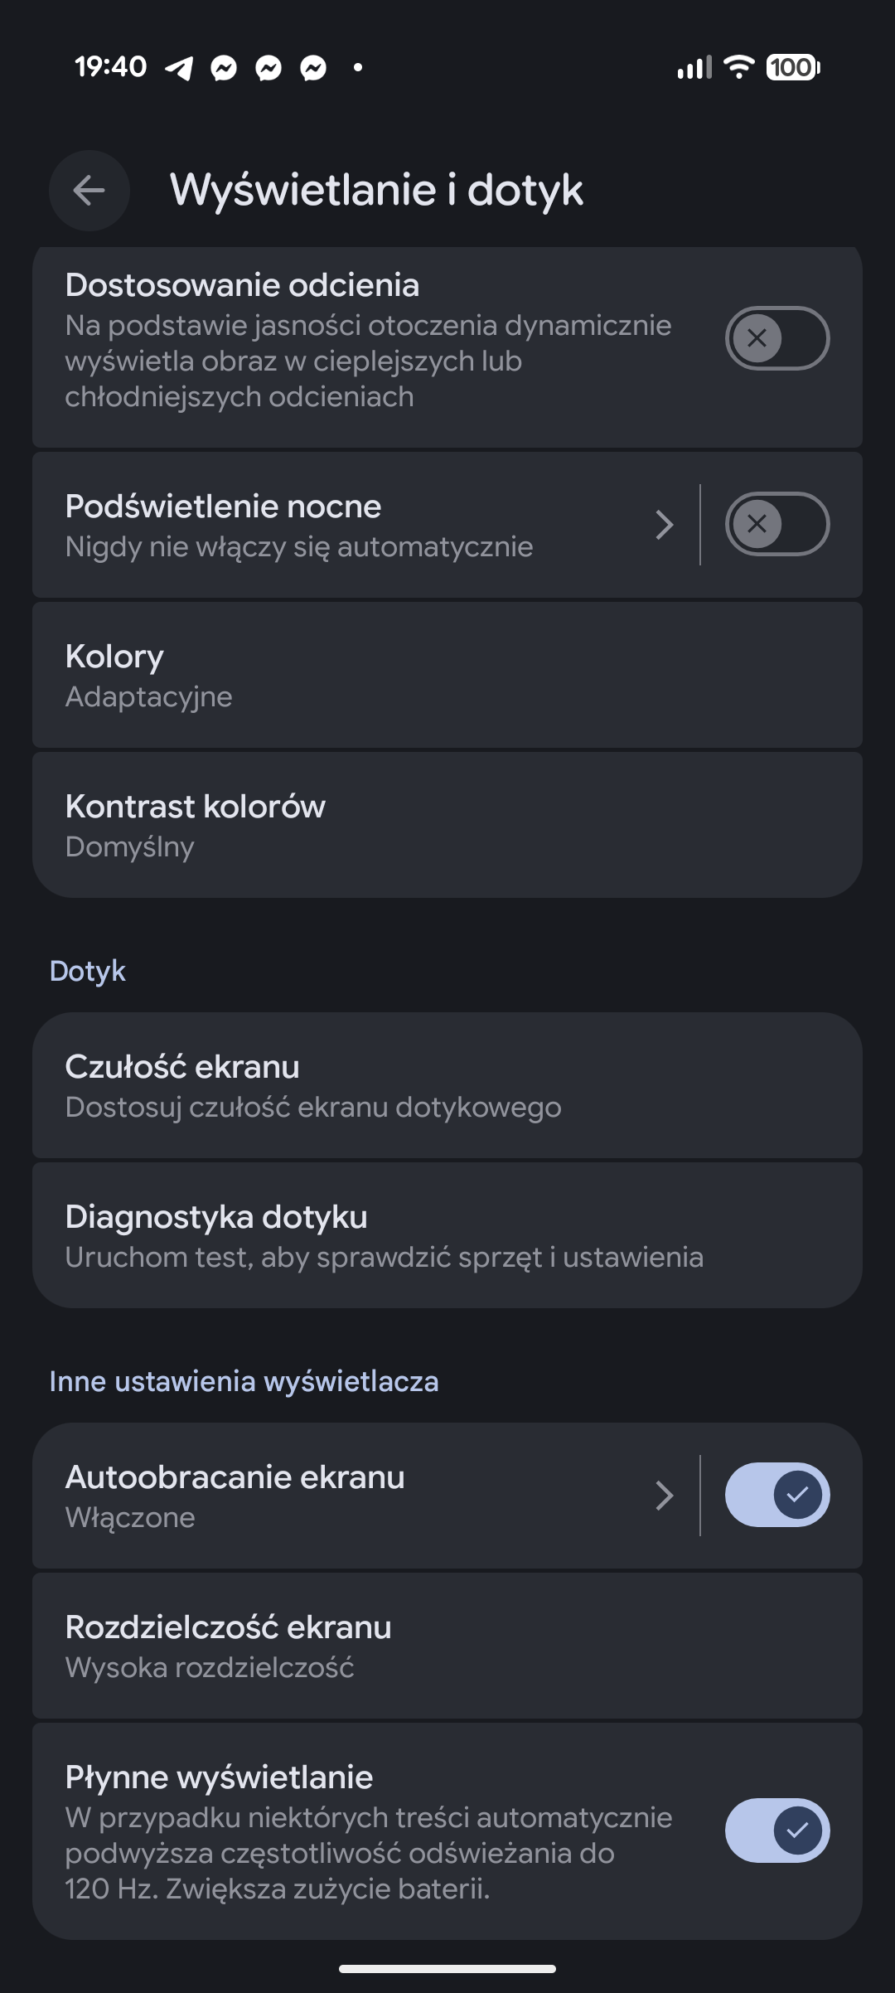Open Autoobracanie ekranu details chevron
This screenshot has width=895, height=1993.
click(x=664, y=1496)
